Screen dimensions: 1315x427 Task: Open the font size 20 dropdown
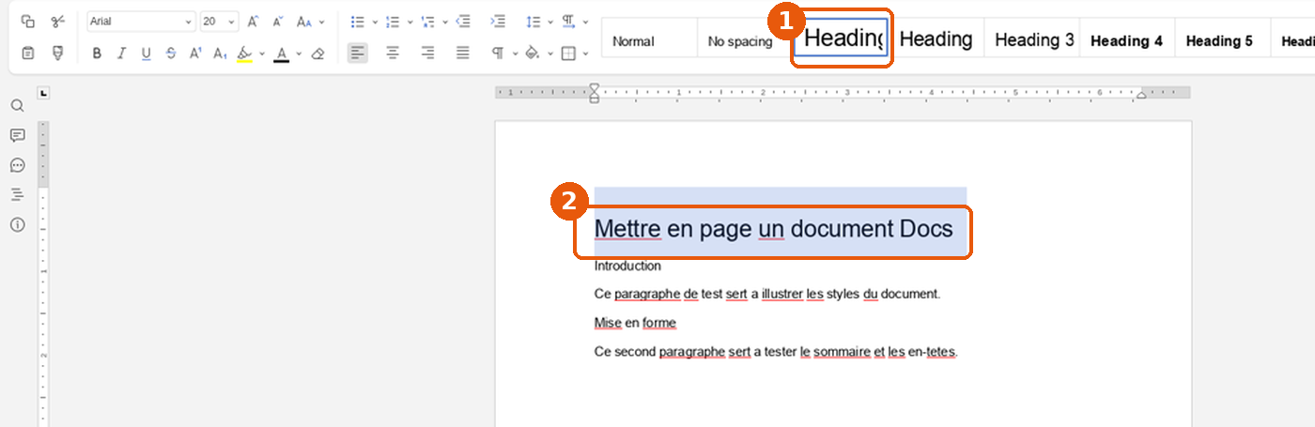(x=232, y=22)
